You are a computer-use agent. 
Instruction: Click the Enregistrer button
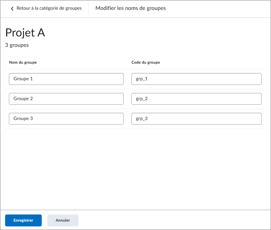click(x=23, y=220)
